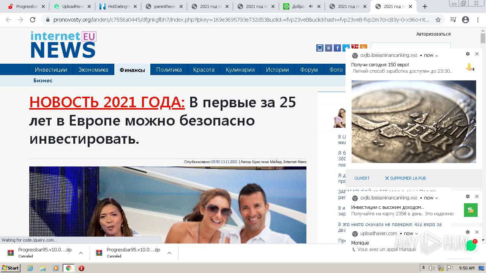Open the Facebook social icon
Image resolution: width=486 pixels, height=273 pixels.
pos(337,48)
